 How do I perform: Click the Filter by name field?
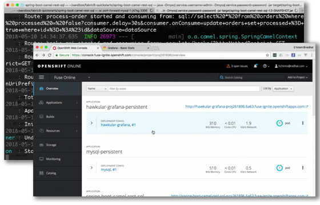click(x=184, y=89)
